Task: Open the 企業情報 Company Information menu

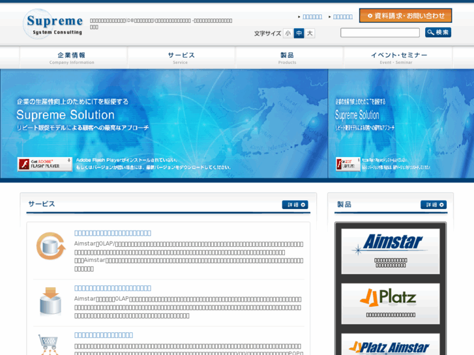Action: [74, 58]
